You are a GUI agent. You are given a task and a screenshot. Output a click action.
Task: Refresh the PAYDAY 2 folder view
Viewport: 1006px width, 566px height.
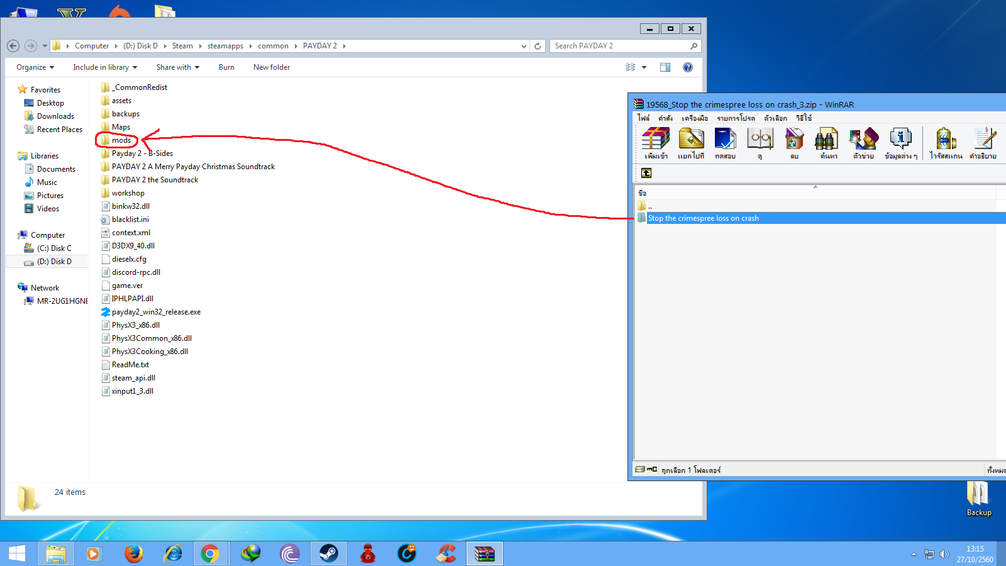tap(538, 46)
